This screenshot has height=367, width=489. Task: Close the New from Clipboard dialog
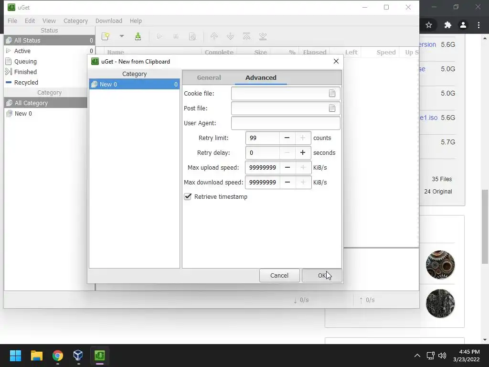(x=336, y=61)
